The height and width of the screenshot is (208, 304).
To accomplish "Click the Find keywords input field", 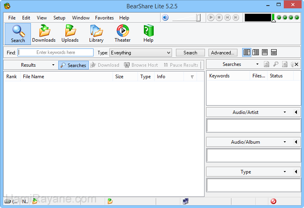I will [55, 52].
